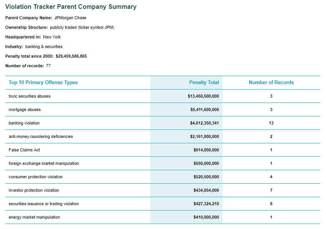
Task: Open the 'investor protection violation' offense type
Action: point(34,190)
